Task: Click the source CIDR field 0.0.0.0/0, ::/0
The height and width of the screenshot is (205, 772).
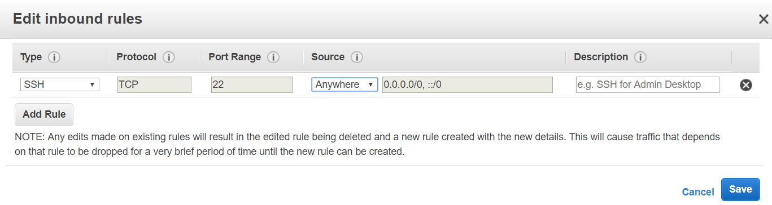Action: (468, 84)
